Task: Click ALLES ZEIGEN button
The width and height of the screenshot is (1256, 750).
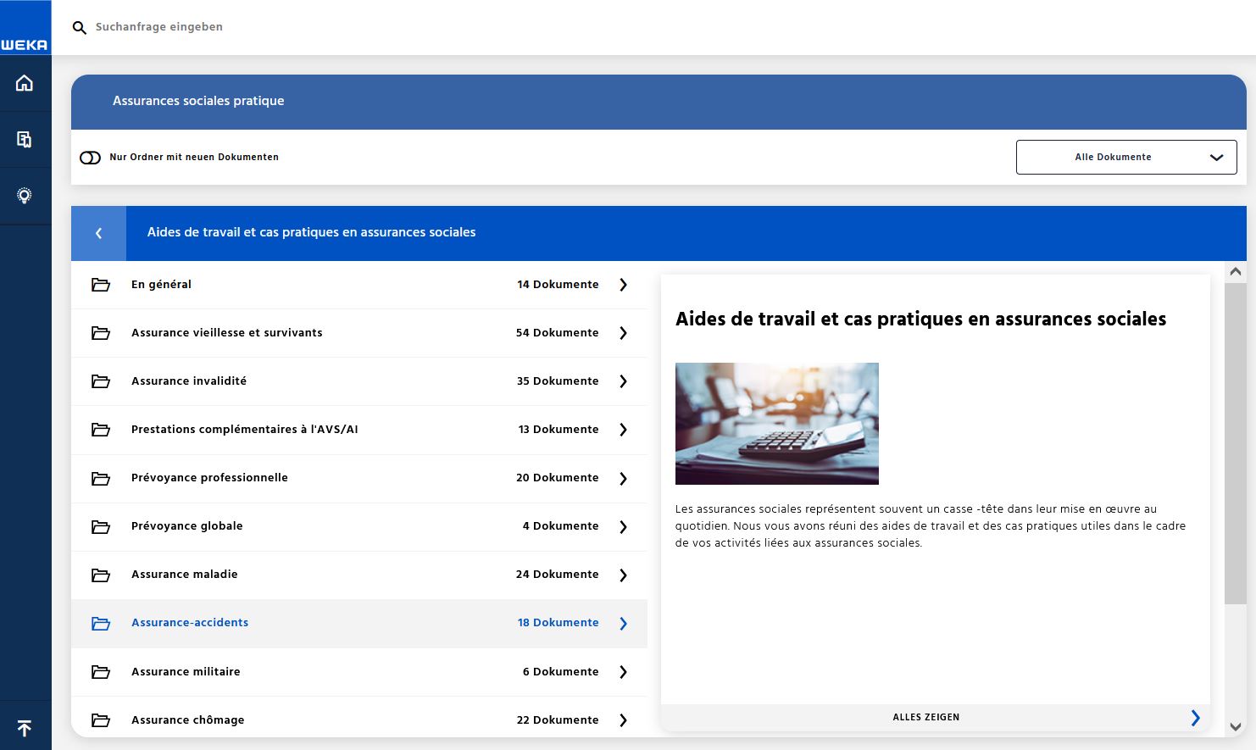Action: tap(925, 717)
